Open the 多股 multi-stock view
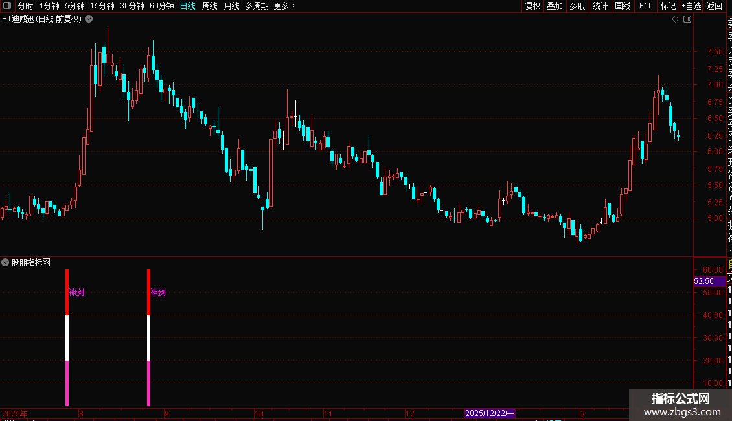 577,6
